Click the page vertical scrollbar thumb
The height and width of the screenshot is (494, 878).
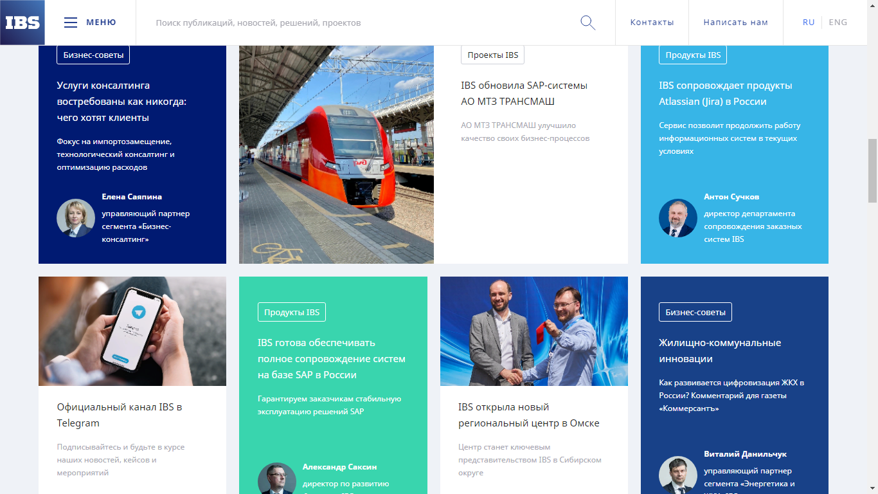tap(872, 170)
